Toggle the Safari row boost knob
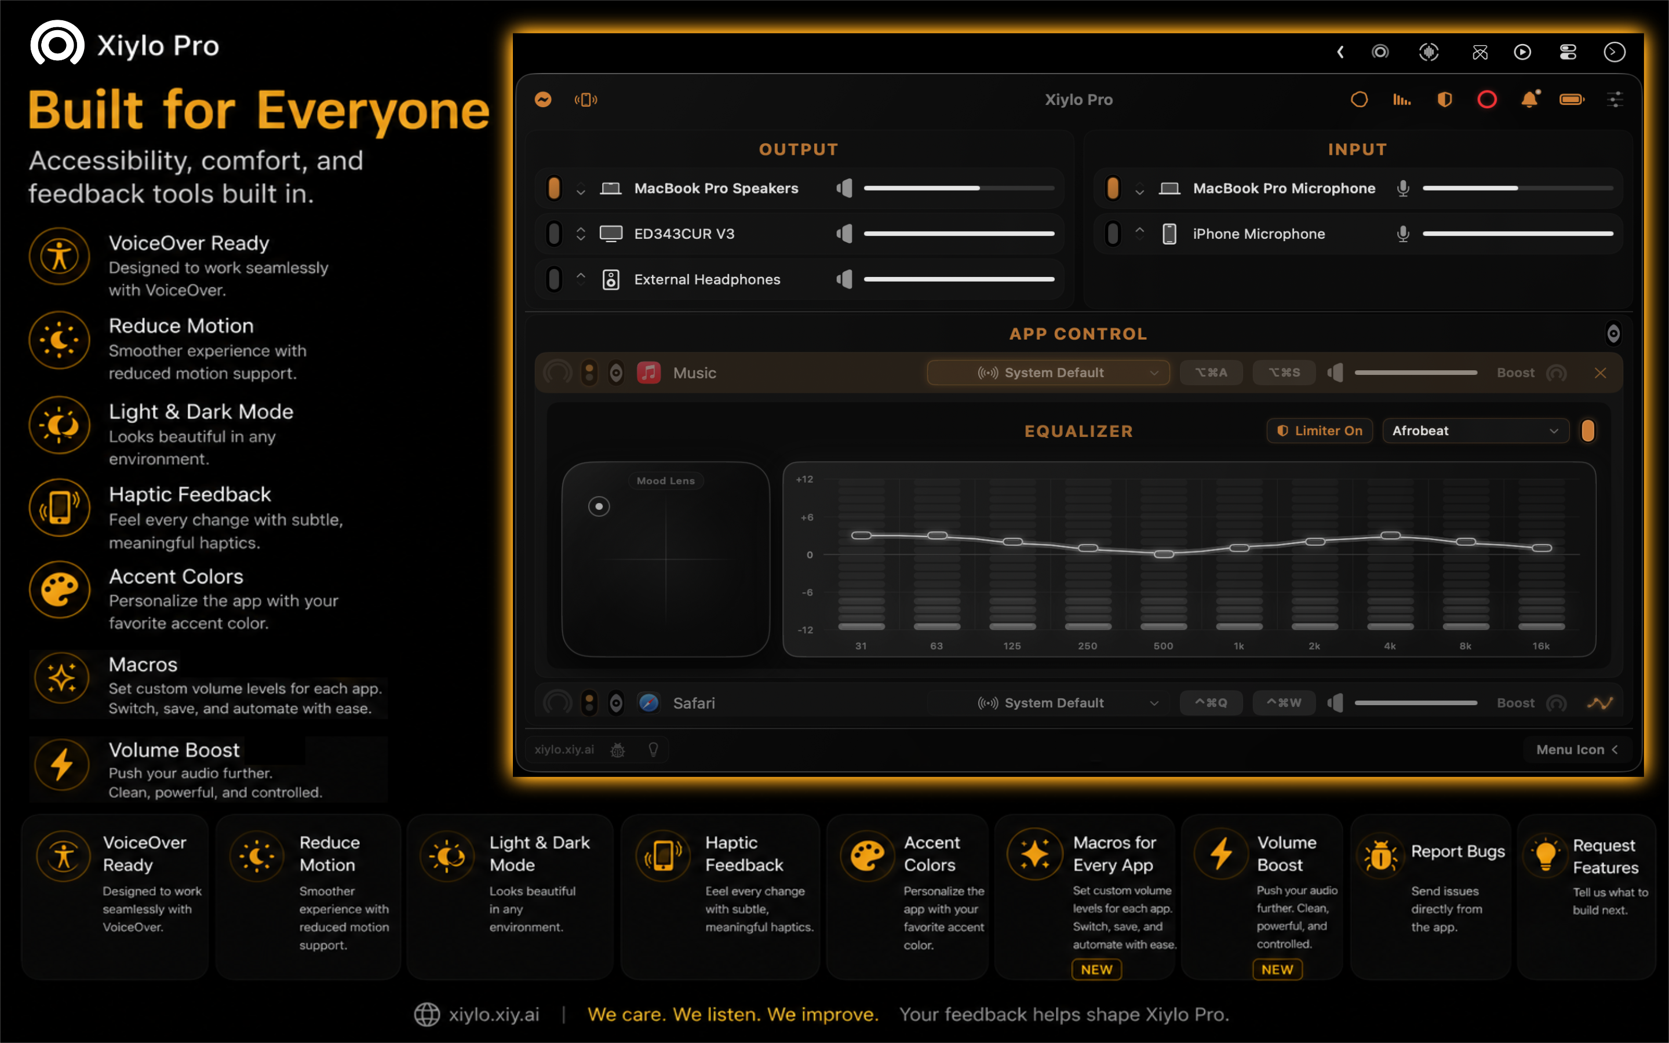The height and width of the screenshot is (1043, 1669). [x=1557, y=703]
